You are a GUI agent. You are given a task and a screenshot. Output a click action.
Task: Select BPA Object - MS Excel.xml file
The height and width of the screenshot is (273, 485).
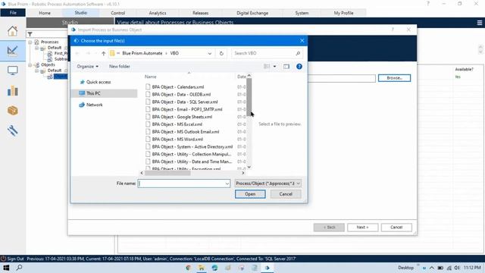tap(177, 124)
